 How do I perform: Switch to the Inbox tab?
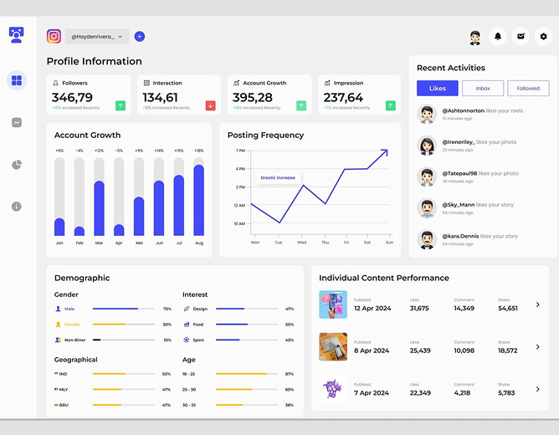[483, 88]
